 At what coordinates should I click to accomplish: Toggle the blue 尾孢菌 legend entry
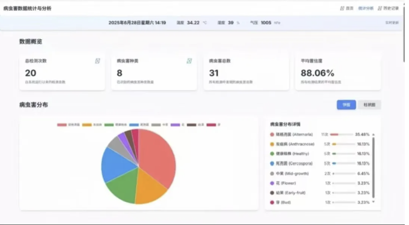pyautogui.click(x=139, y=125)
